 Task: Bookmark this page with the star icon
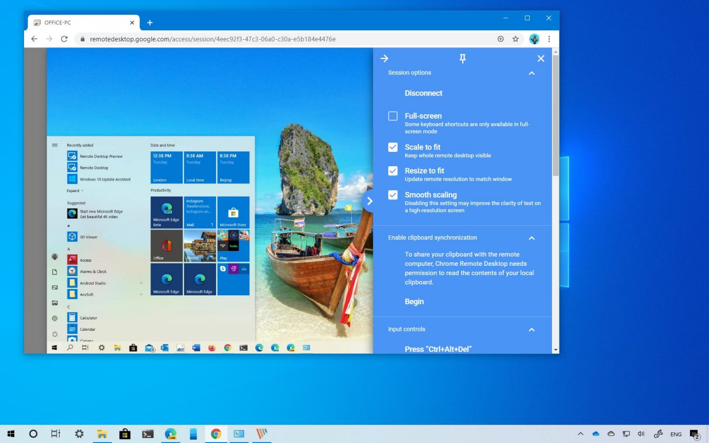click(516, 39)
